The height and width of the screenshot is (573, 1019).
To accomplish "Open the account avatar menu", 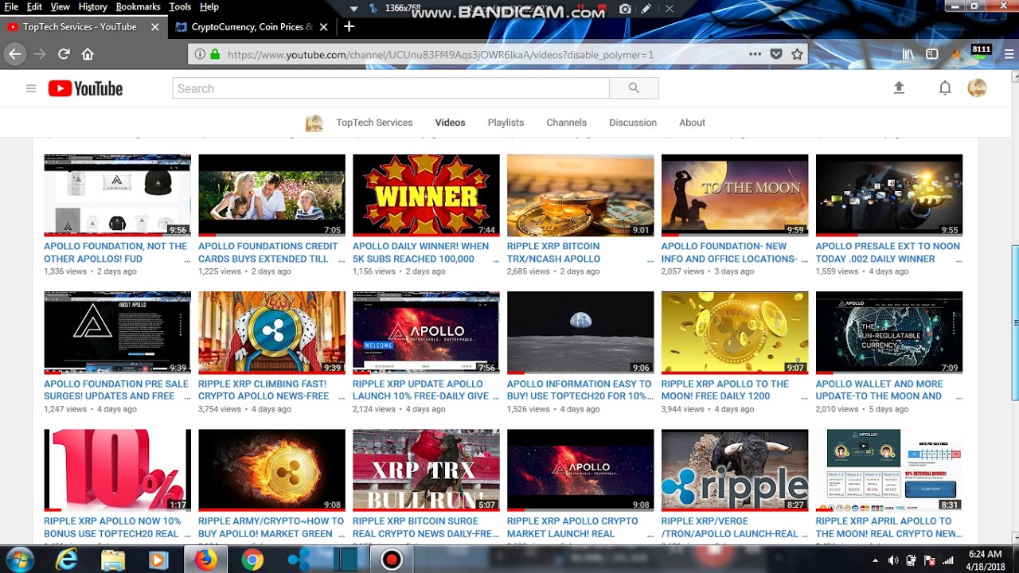I will [x=977, y=88].
